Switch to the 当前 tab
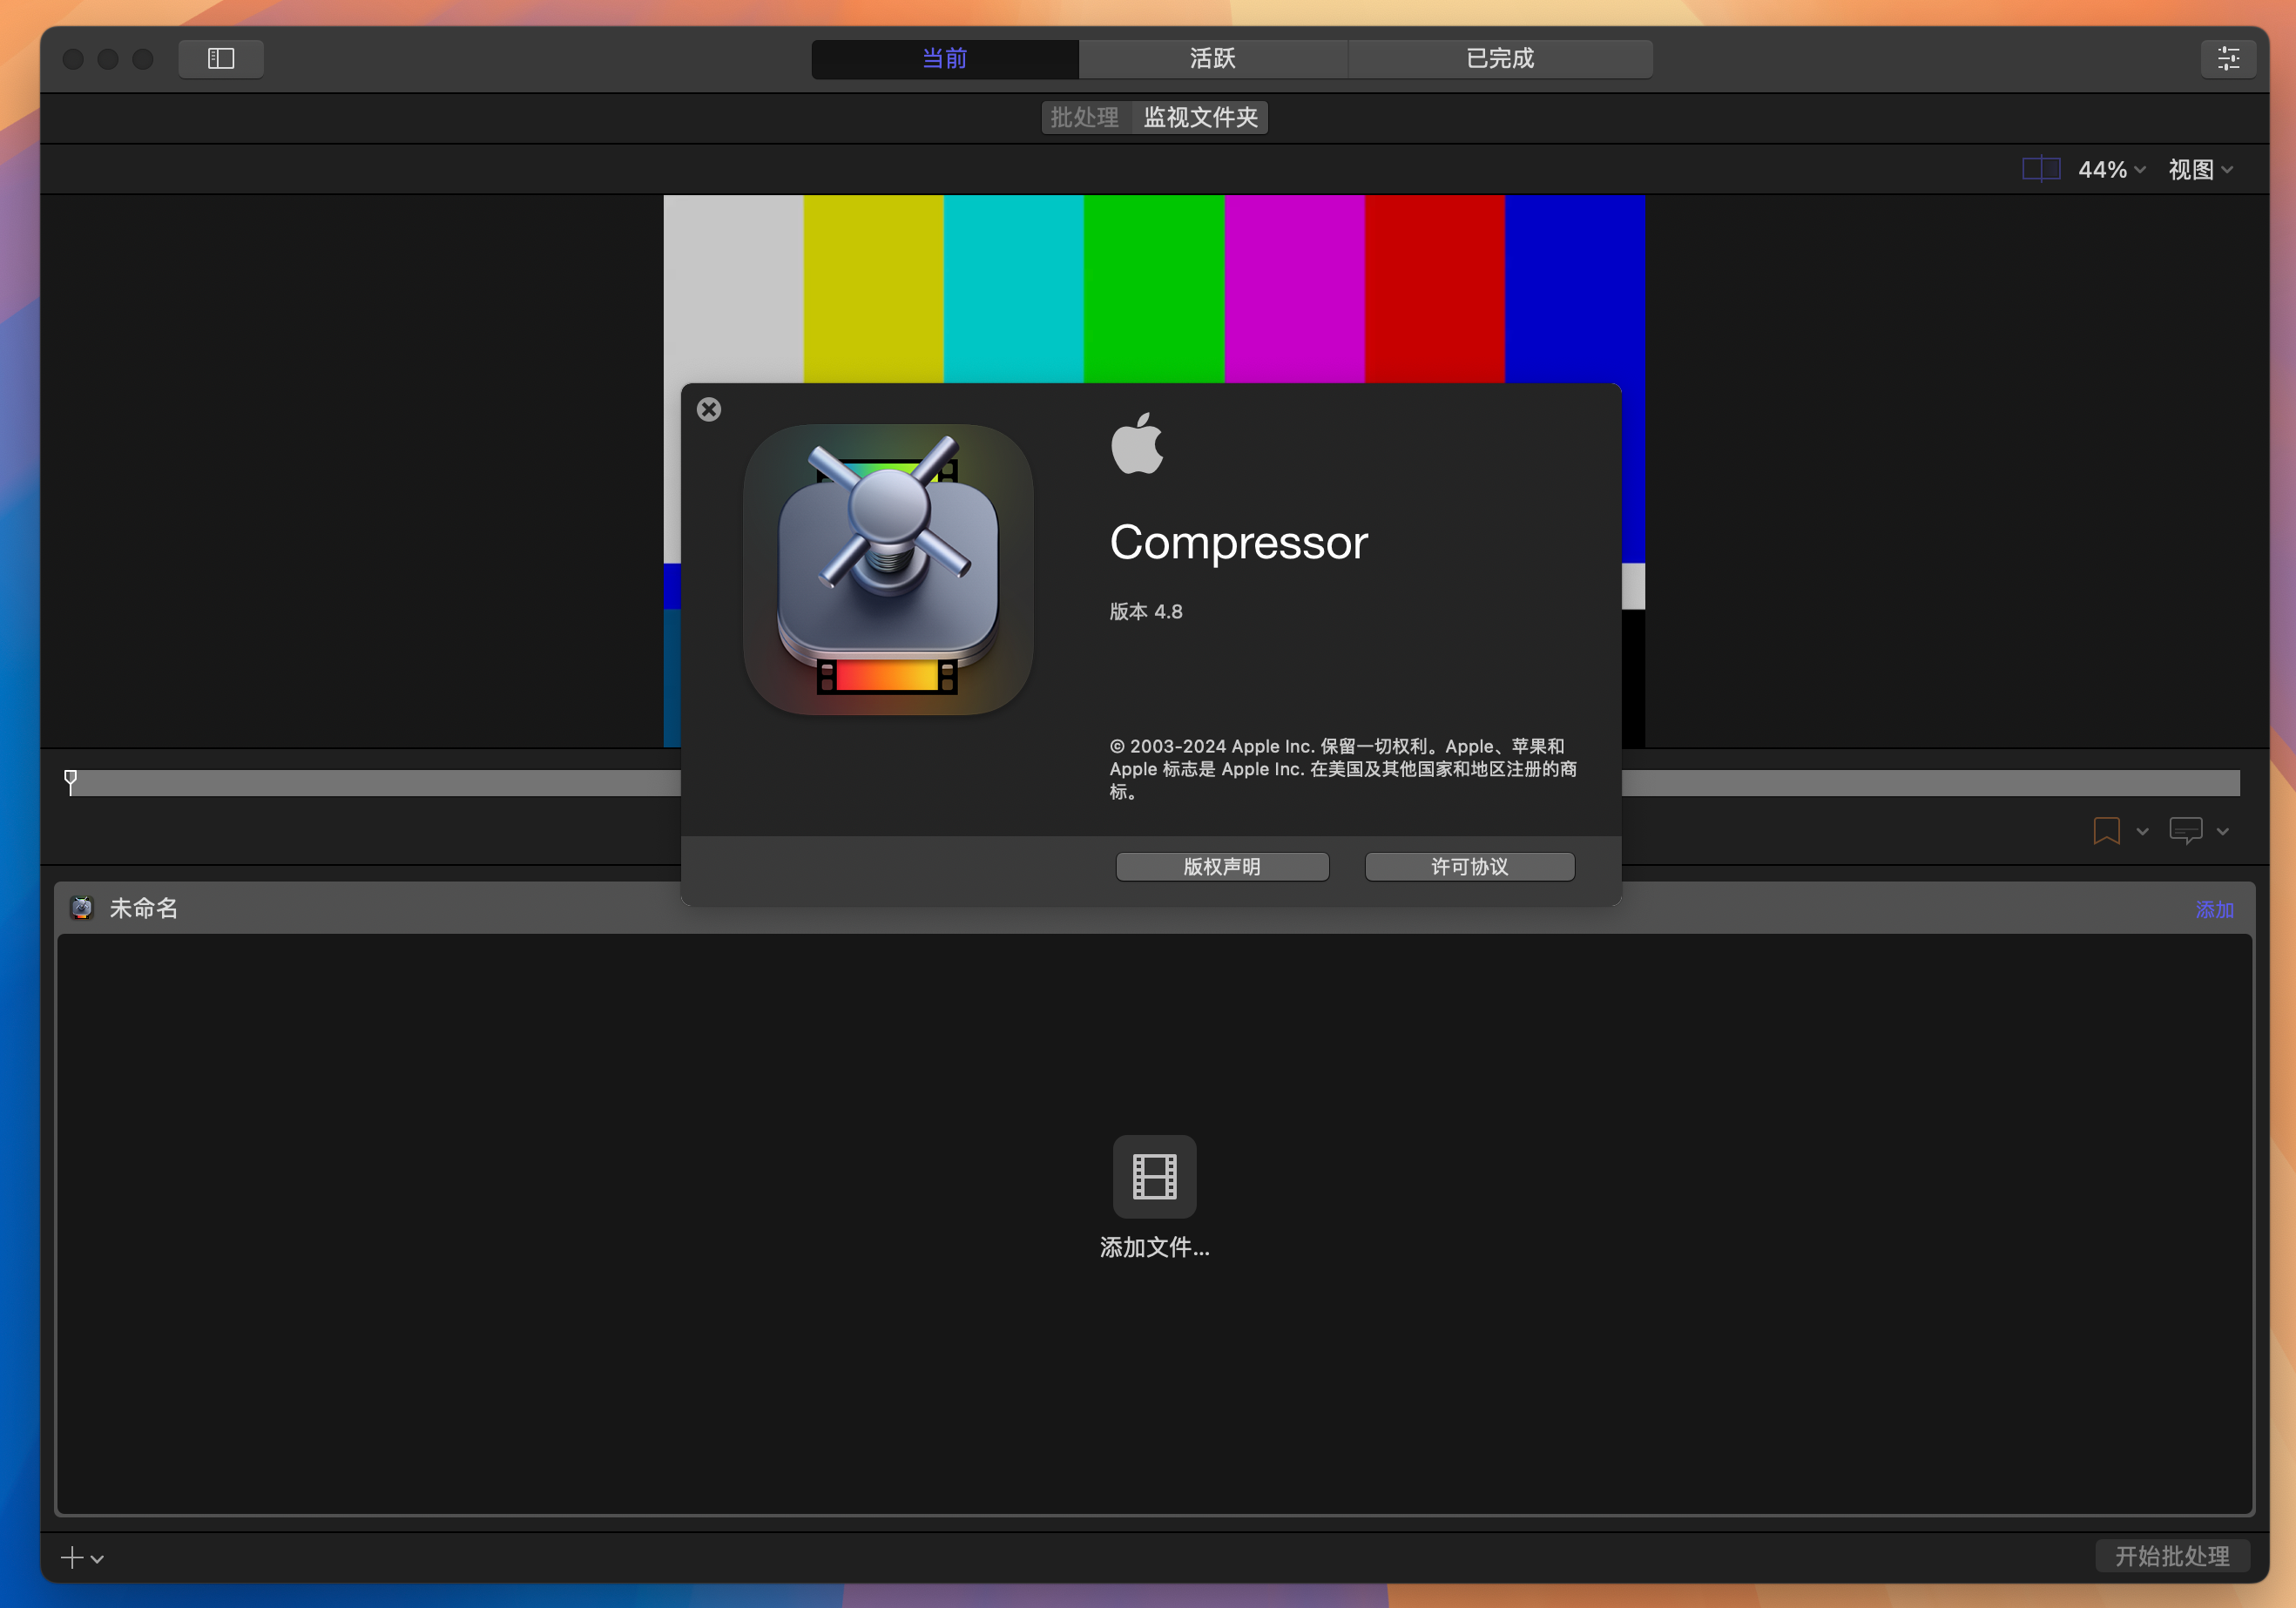 click(x=945, y=58)
